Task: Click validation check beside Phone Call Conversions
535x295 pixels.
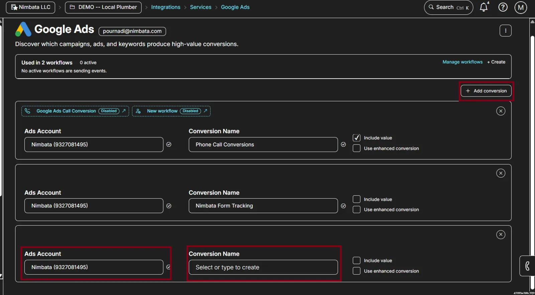Action: [343, 144]
